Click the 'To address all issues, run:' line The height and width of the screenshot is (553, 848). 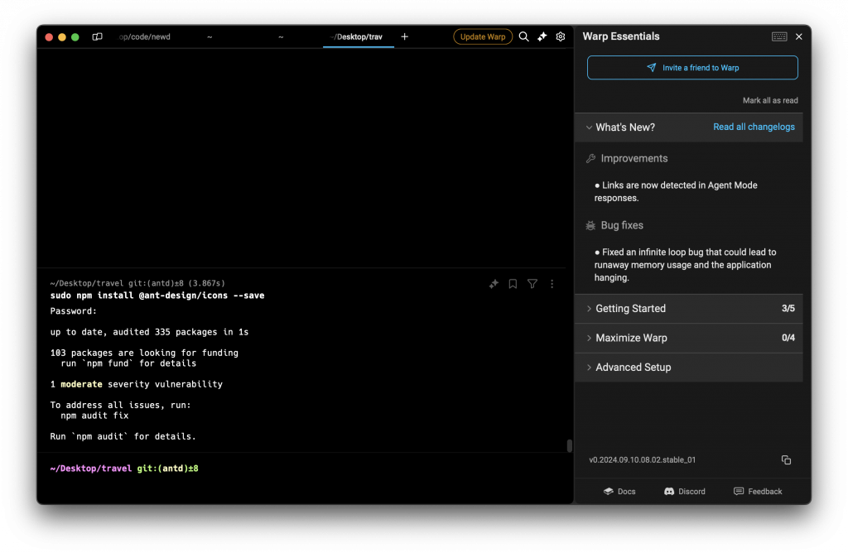(x=121, y=406)
